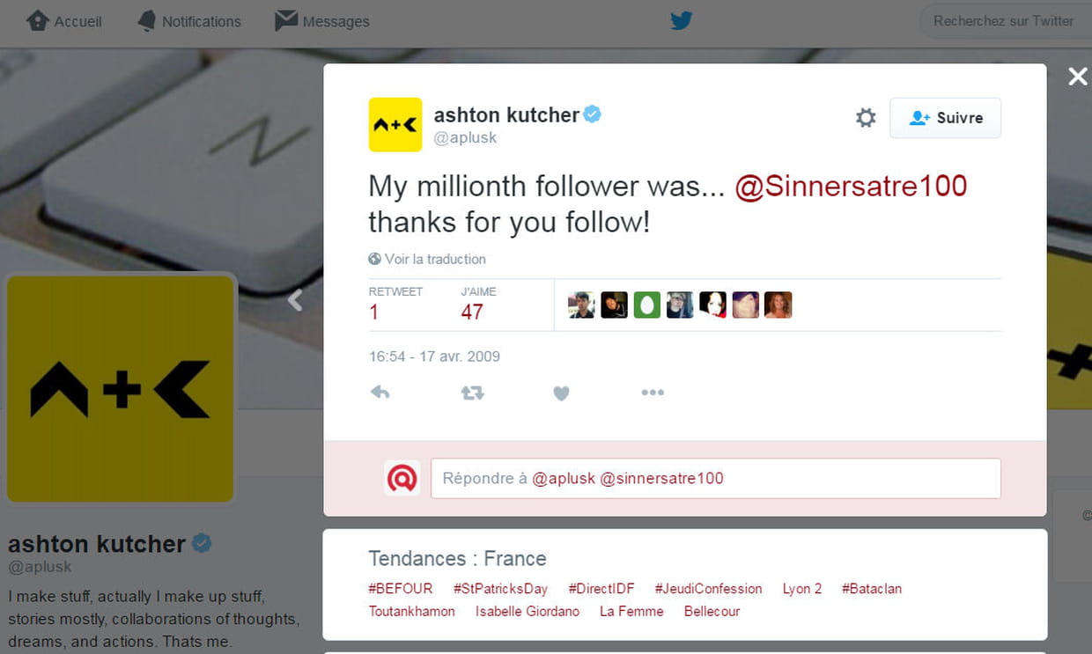The width and height of the screenshot is (1092, 654).
Task: Open the Toutankhamon trend link
Action: [412, 611]
